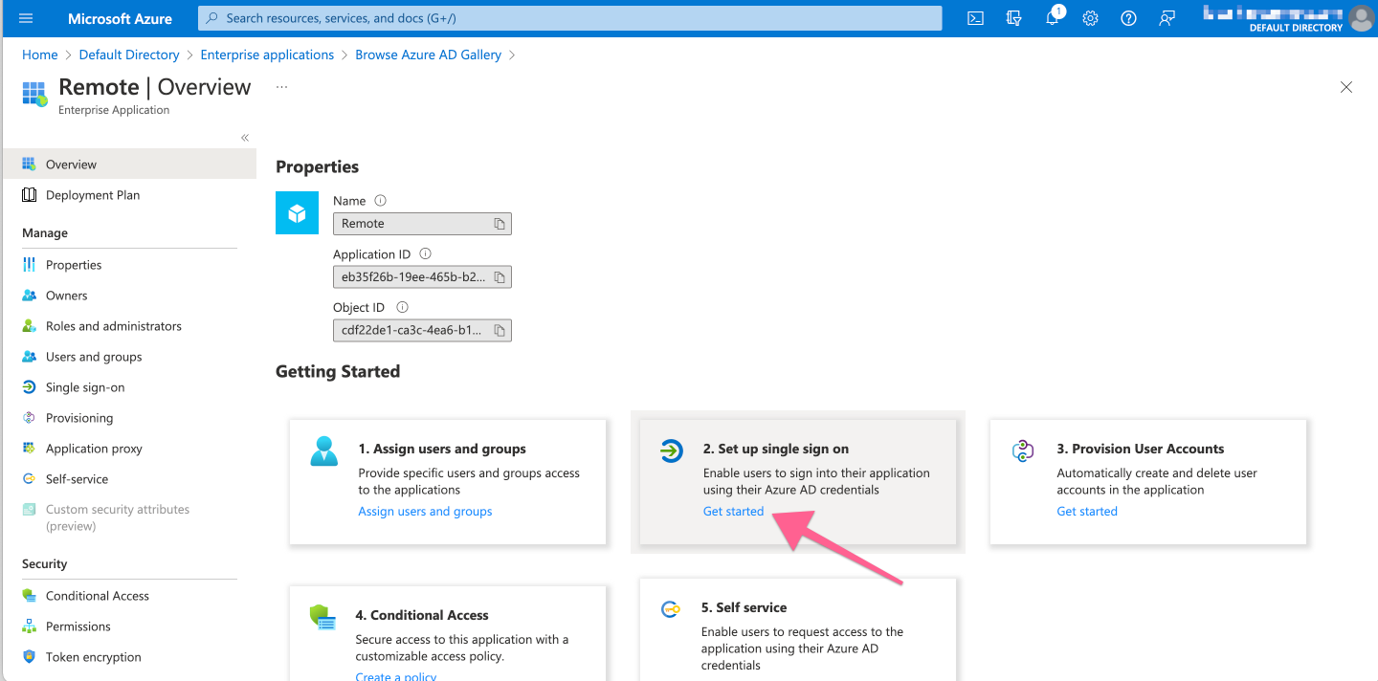Open the help question mark icon
The image size is (1378, 681).
(x=1127, y=18)
